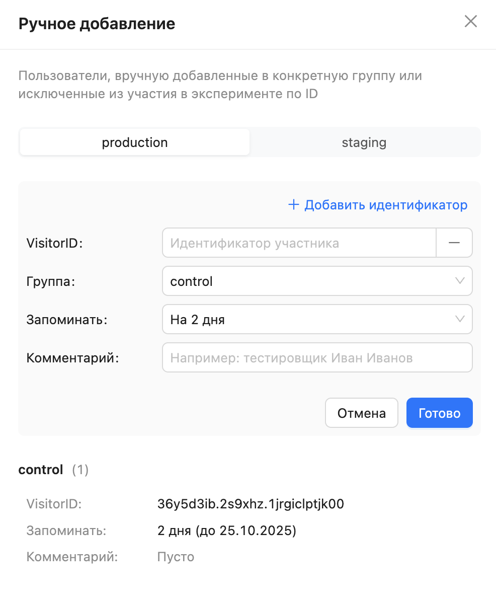The height and width of the screenshot is (601, 496).
Task: Click the minus icon beside VisitorID field
Action: click(454, 243)
